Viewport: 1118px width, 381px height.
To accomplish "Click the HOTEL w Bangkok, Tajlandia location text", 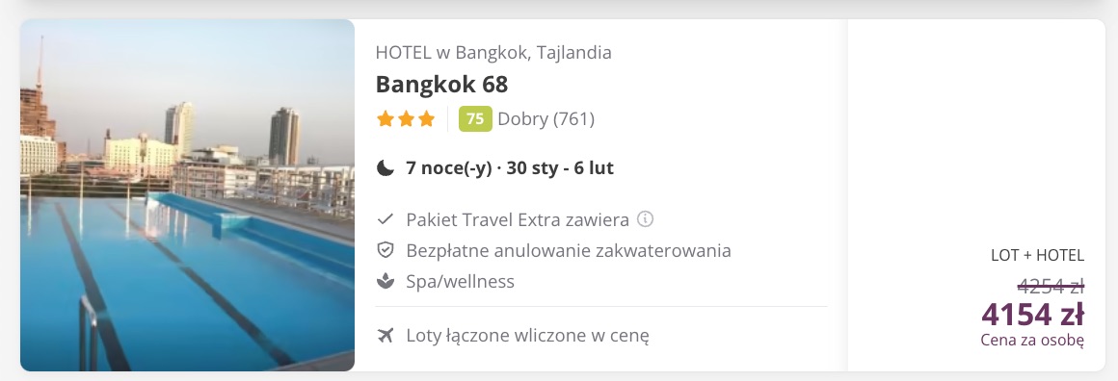I will [493, 52].
